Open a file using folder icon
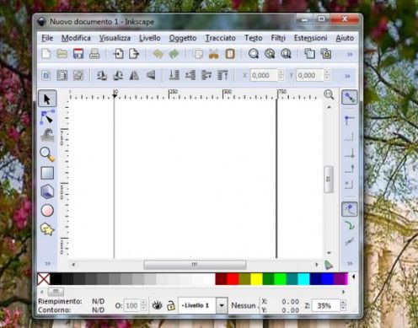The height and width of the screenshot is (328, 418). [x=62, y=53]
